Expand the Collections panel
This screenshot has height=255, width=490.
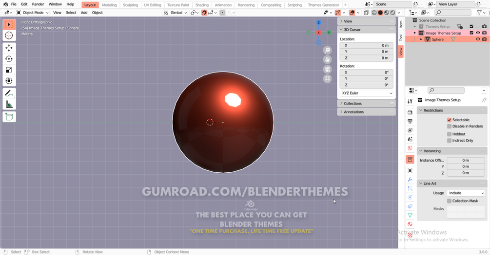pyautogui.click(x=341, y=104)
